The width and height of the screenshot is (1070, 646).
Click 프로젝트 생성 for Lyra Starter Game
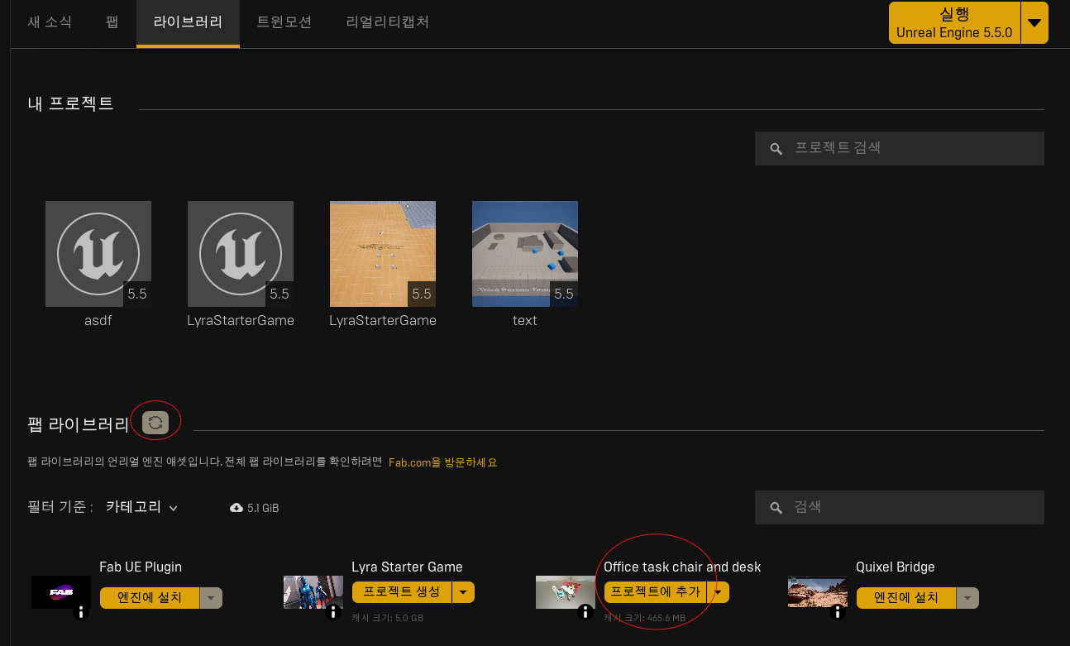[x=402, y=591]
